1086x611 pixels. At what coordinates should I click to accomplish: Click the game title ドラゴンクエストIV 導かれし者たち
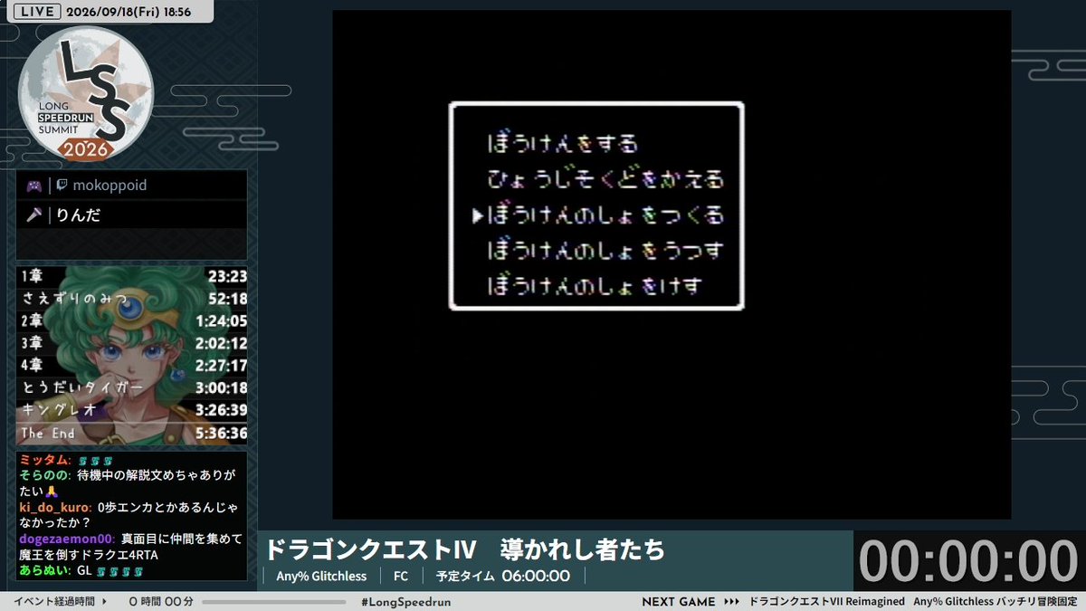[x=464, y=549]
